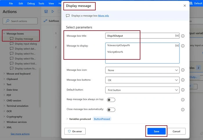The image size is (203, 140).
Task: Open the More info link
Action: tap(104, 16)
